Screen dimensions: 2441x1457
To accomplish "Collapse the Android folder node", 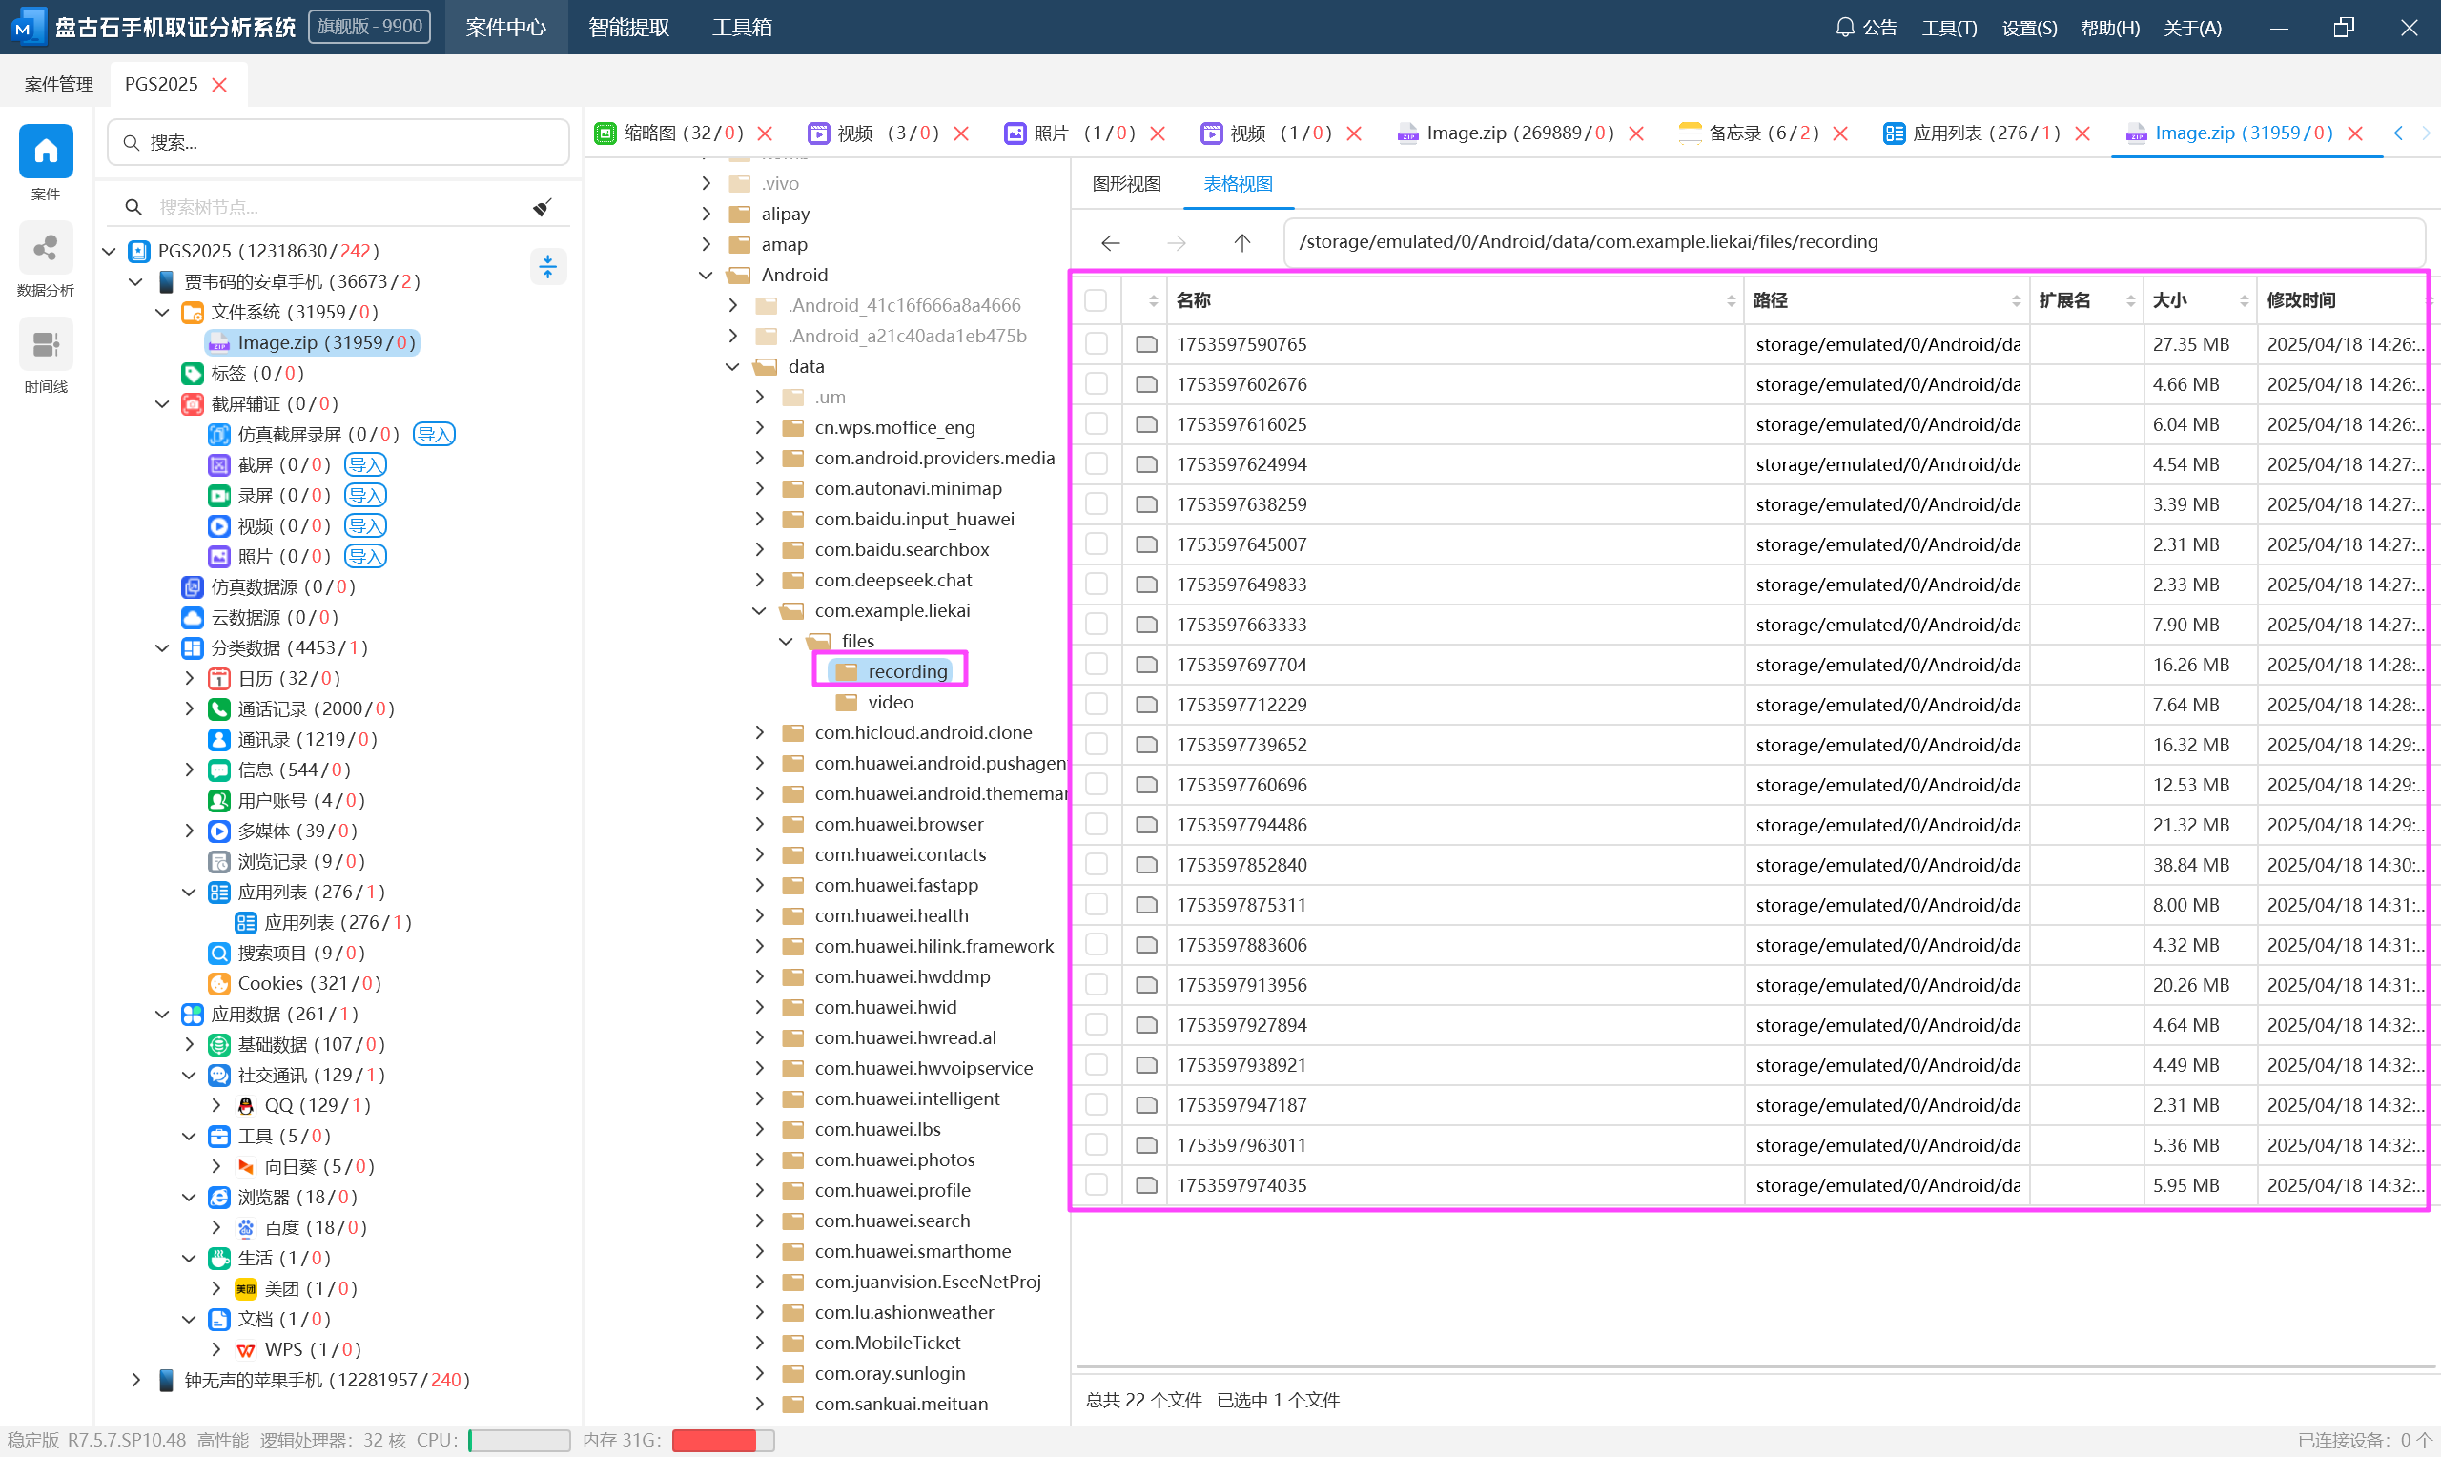I will 706,275.
